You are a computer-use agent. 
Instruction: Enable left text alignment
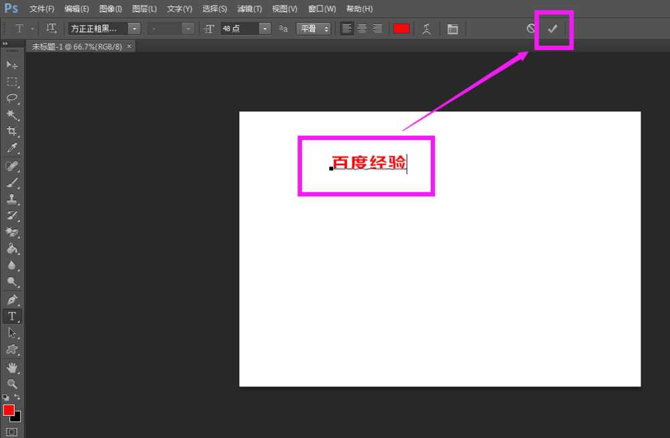[346, 28]
